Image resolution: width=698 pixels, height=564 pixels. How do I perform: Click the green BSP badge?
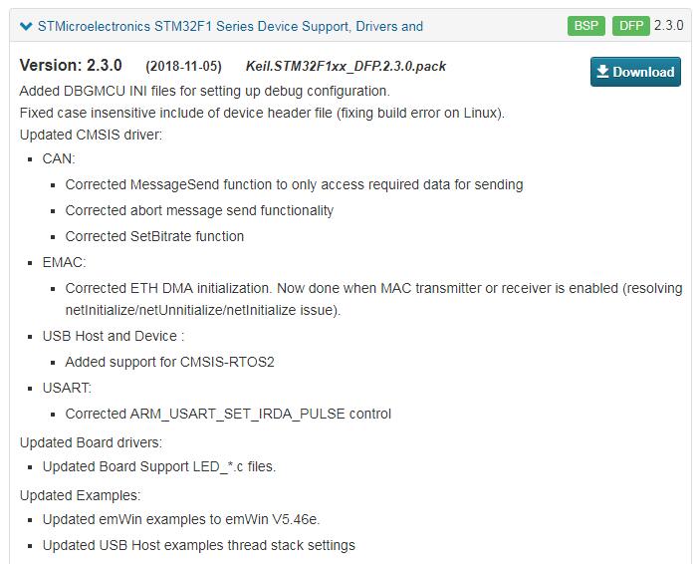coord(585,26)
